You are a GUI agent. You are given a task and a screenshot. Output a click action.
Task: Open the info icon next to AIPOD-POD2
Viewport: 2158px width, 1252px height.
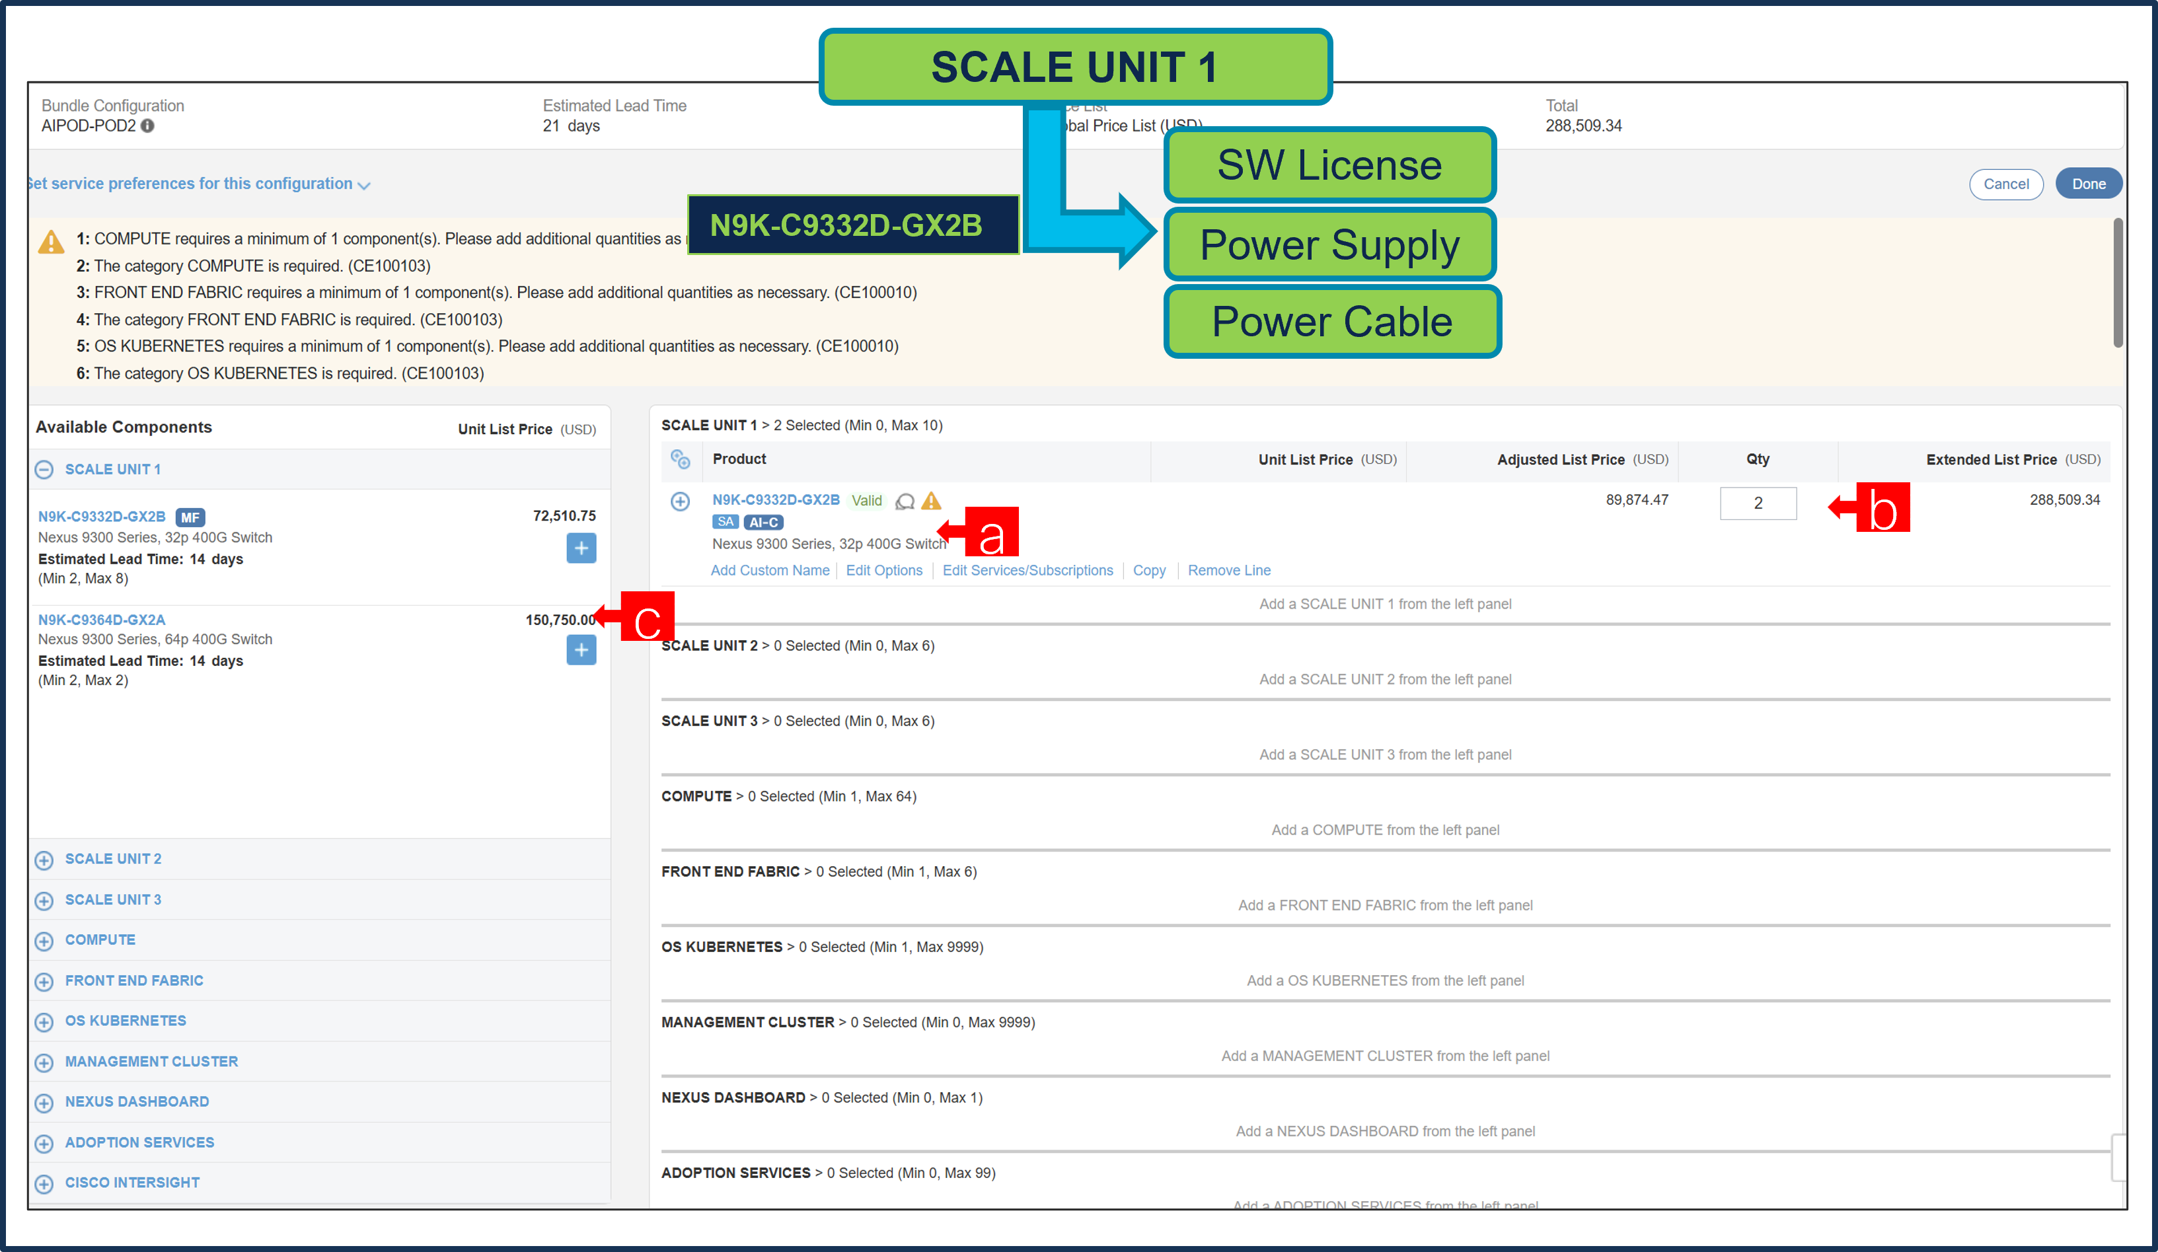pyautogui.click(x=147, y=126)
